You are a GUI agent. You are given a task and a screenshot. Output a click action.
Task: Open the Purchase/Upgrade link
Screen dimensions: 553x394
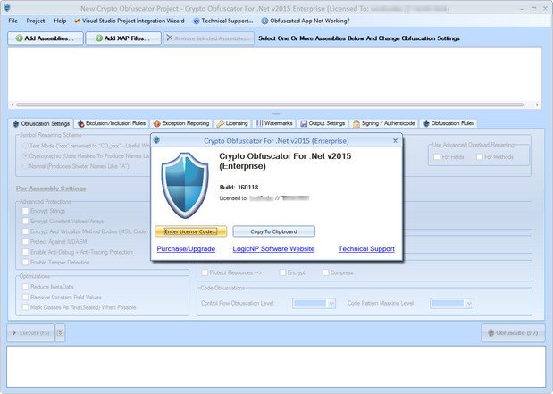click(x=186, y=248)
